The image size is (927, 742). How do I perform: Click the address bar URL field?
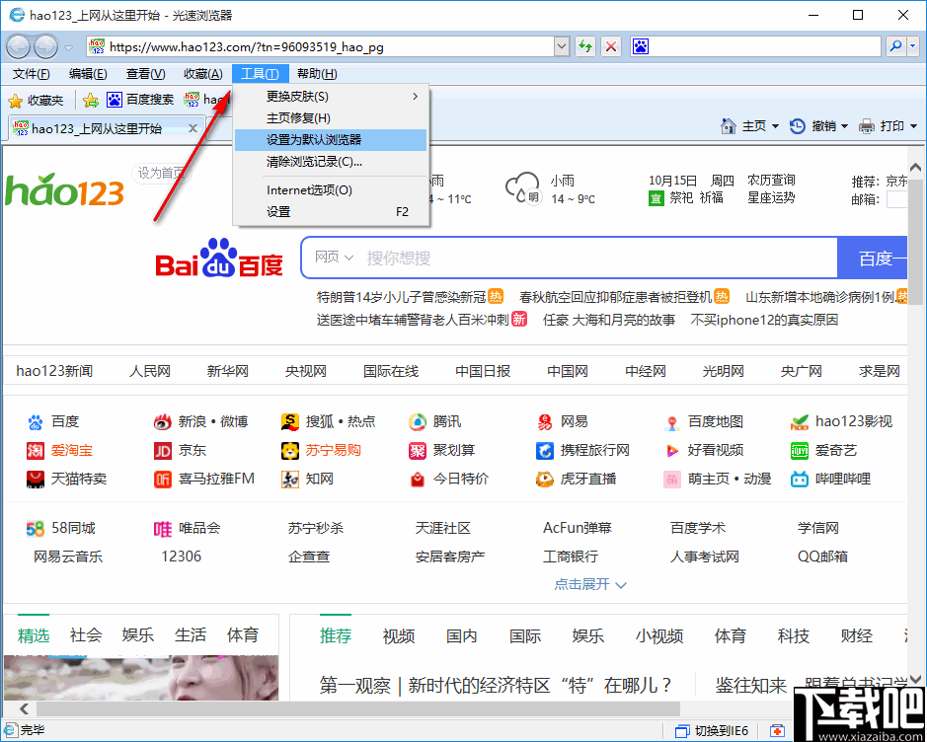coord(330,46)
